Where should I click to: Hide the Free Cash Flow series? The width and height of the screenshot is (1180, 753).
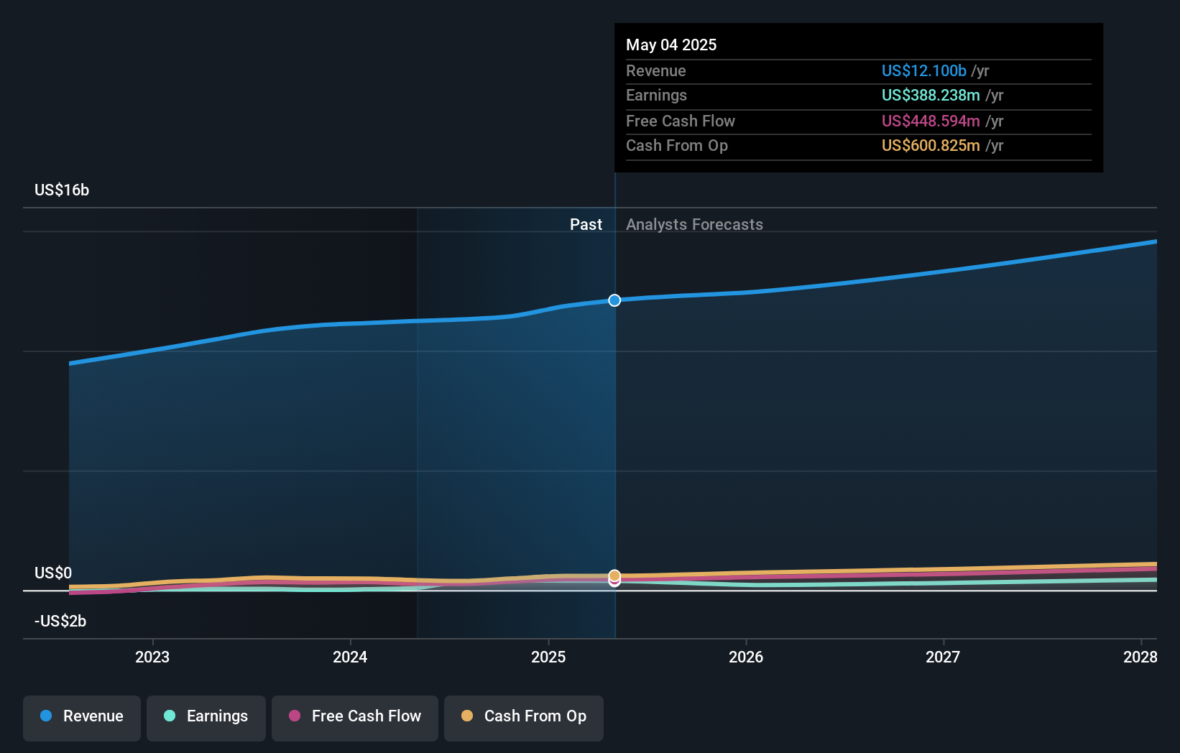[x=354, y=716]
